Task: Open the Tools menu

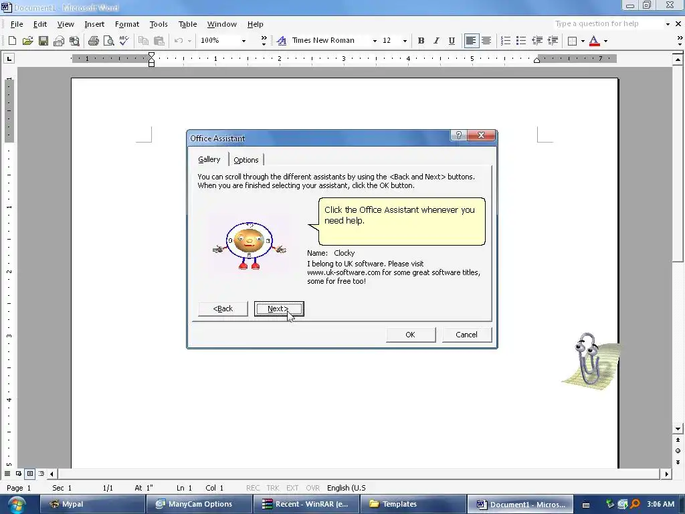Action: coord(159,24)
